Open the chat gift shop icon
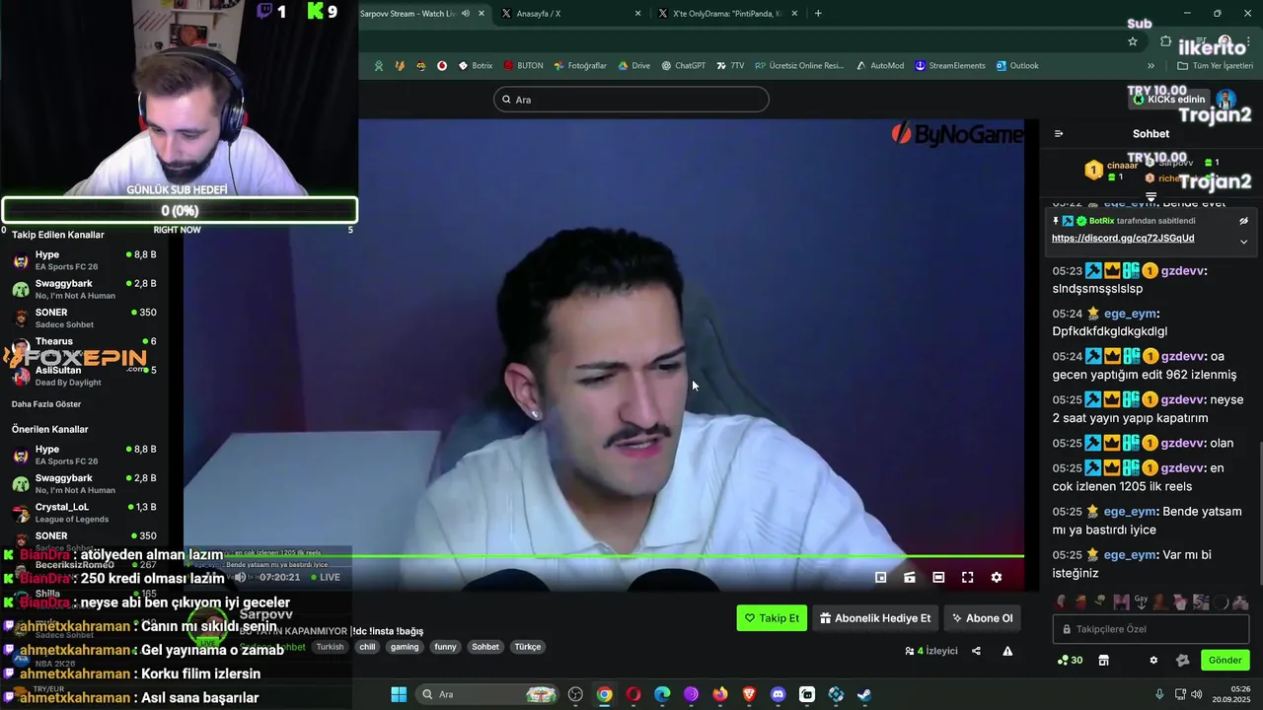 click(x=1104, y=660)
